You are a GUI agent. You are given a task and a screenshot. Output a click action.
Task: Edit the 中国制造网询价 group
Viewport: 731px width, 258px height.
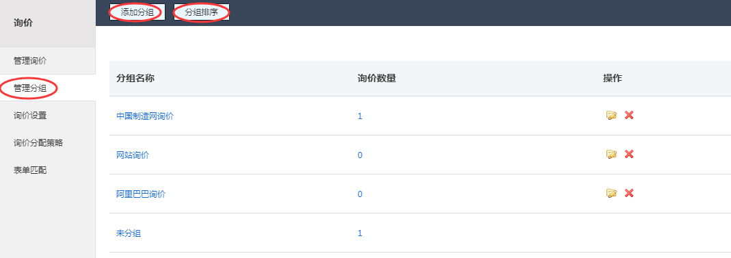pos(611,115)
